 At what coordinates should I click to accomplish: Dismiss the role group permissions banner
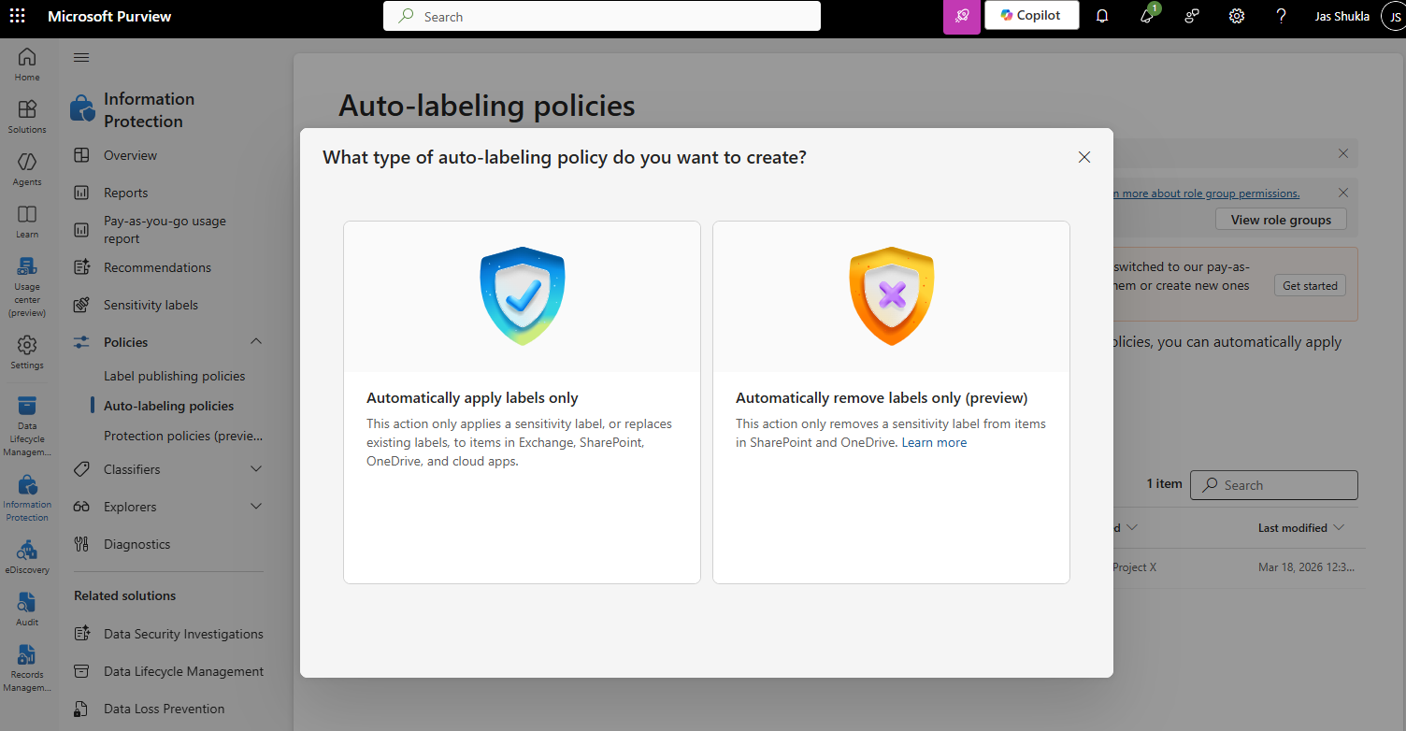[x=1343, y=193]
